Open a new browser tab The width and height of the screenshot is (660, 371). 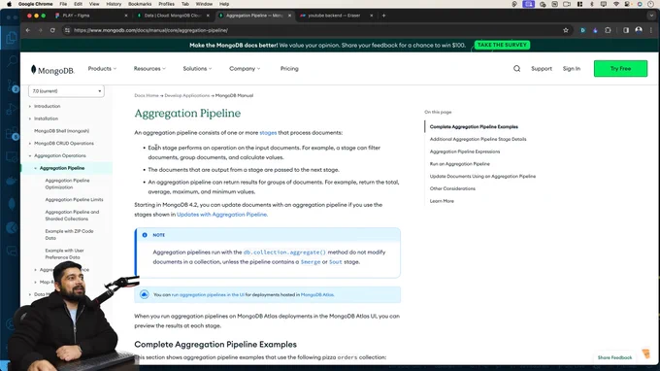(x=383, y=16)
